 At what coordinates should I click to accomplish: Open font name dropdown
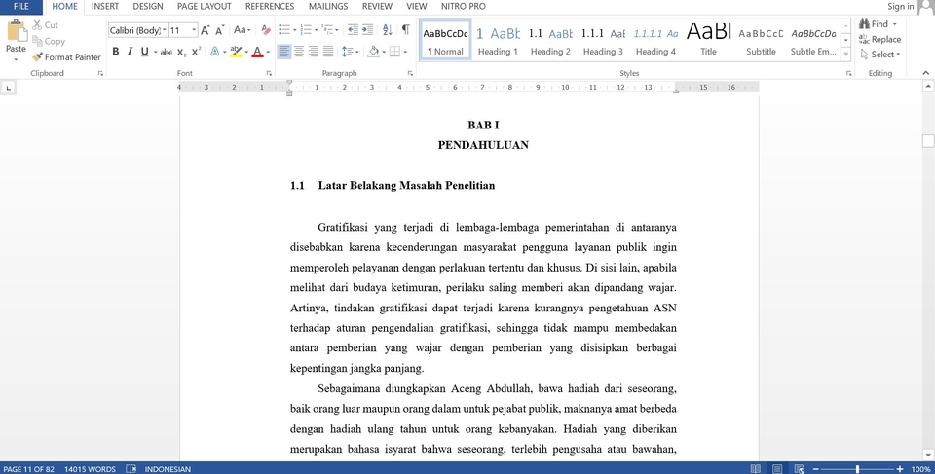[164, 30]
